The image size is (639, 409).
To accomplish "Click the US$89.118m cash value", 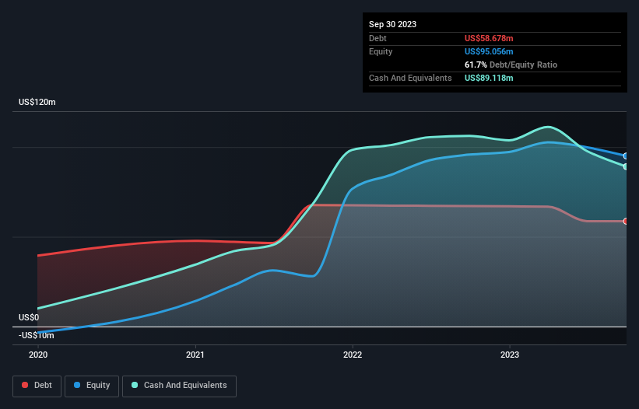I will click(x=489, y=78).
